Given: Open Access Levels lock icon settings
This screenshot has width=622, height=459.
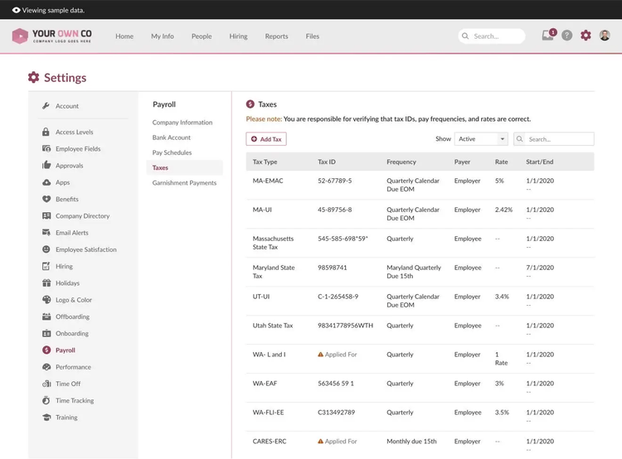Looking at the screenshot, I should pos(46,132).
